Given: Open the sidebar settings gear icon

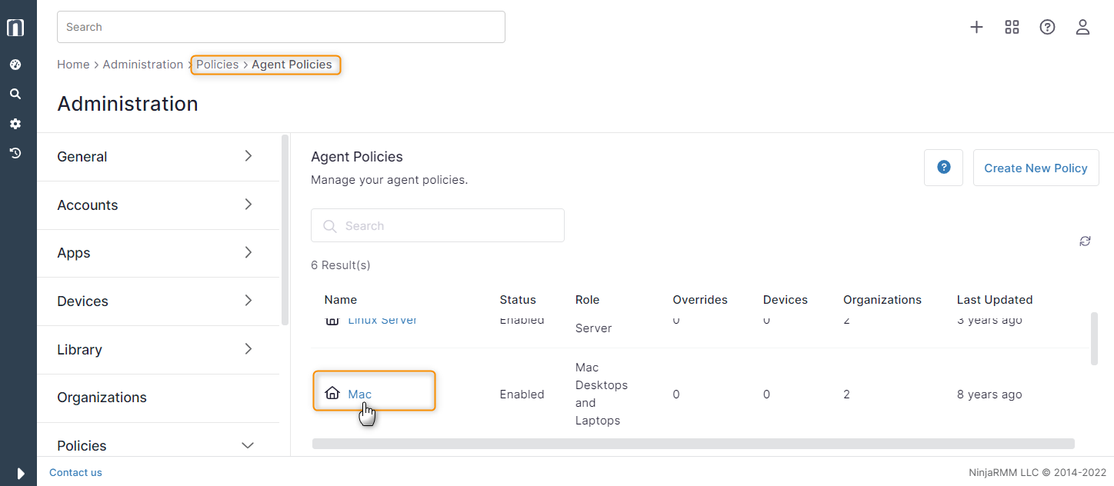Looking at the screenshot, I should click(x=15, y=123).
